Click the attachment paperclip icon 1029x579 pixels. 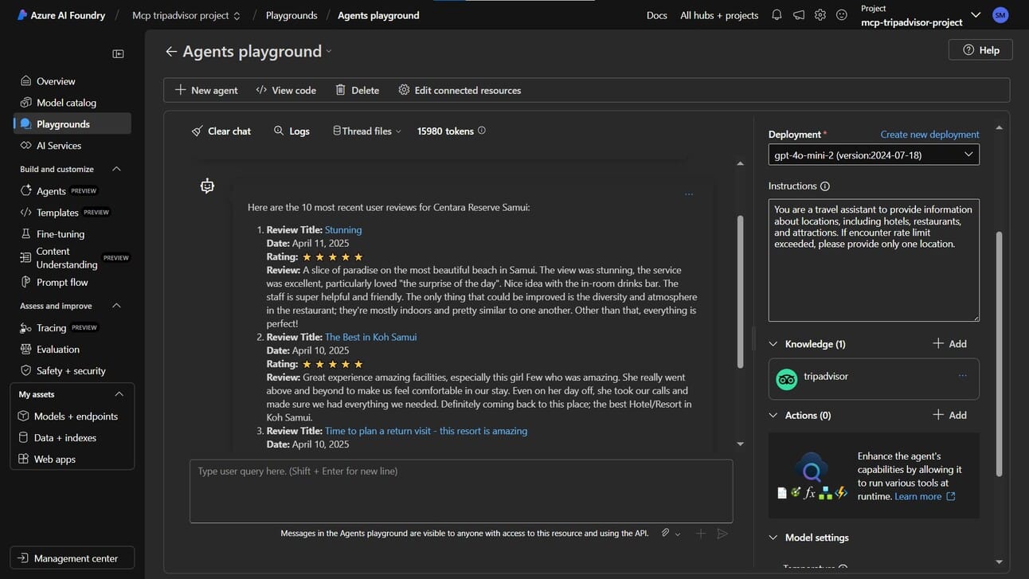[665, 533]
